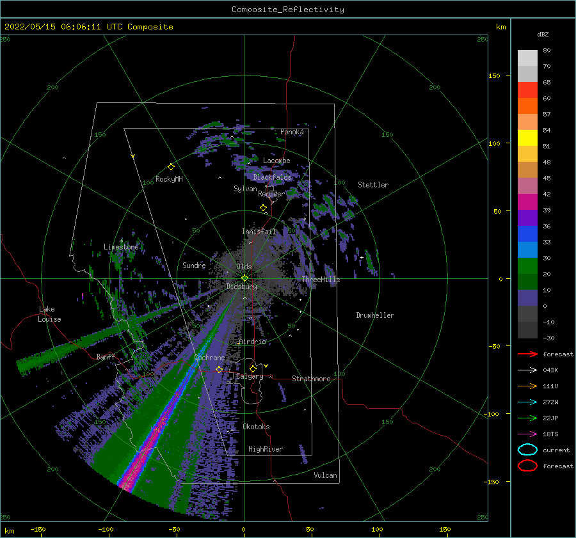576x538 pixels.
Task: Click the yellow diamond marker beside RockyMH
Action: pos(171,167)
